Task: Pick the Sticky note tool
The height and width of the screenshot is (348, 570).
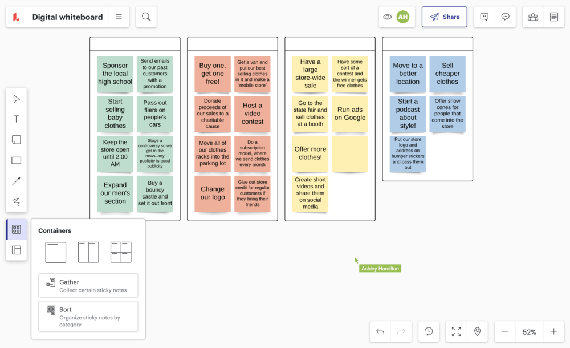Action: pyautogui.click(x=16, y=139)
